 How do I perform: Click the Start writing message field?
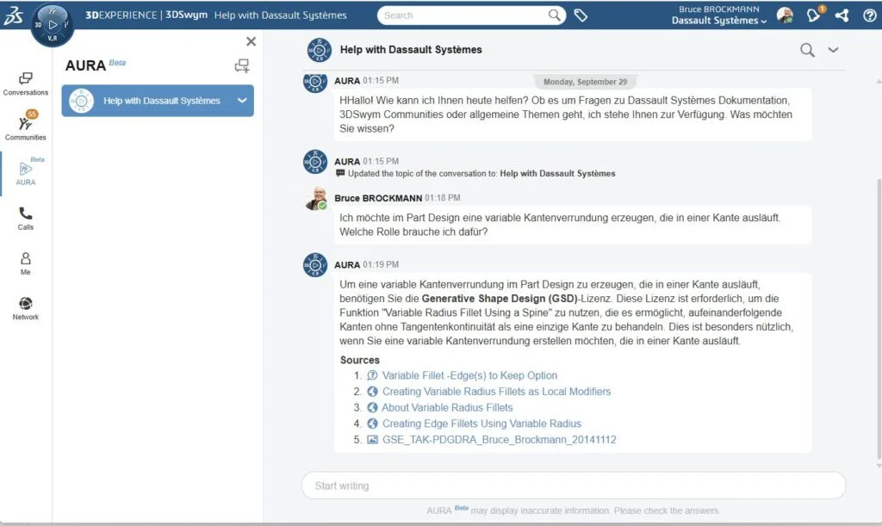tap(573, 486)
